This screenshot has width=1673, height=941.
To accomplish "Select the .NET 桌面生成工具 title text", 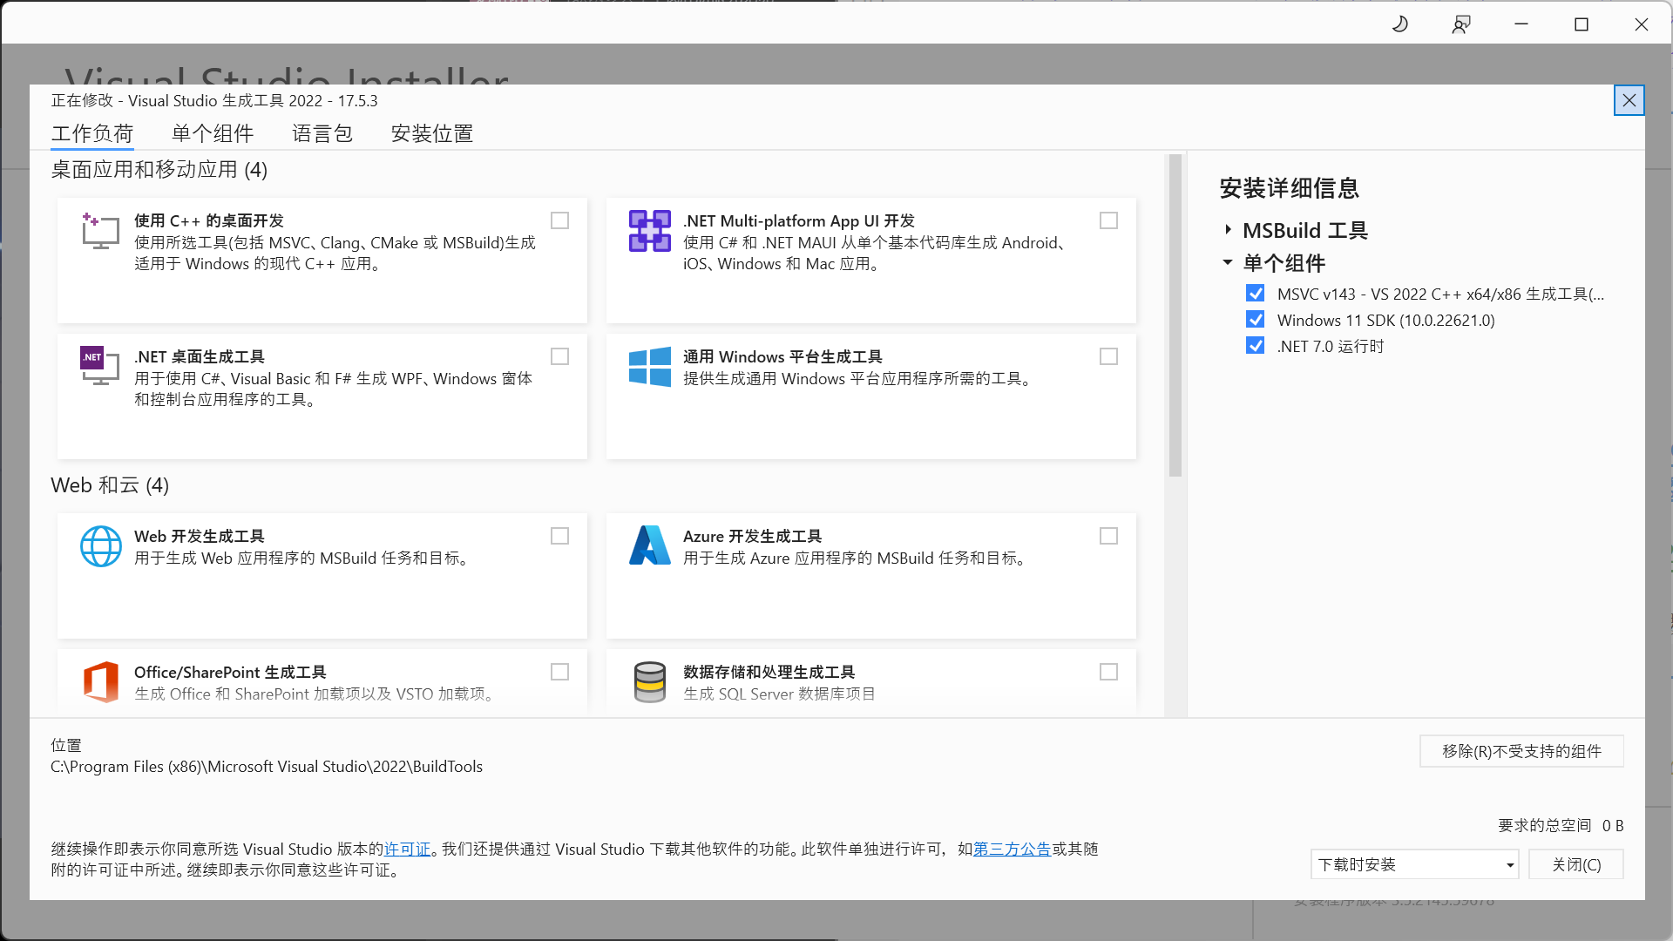I will (200, 357).
